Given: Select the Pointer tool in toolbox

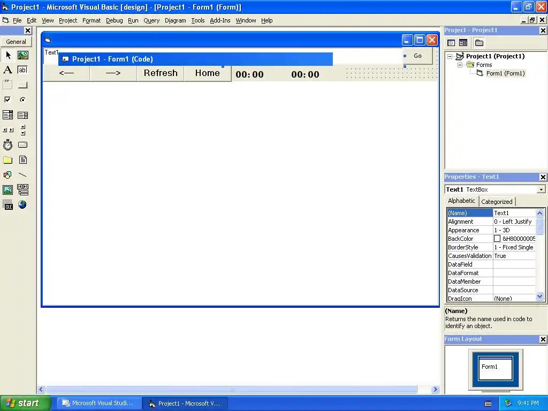Looking at the screenshot, I should pyautogui.click(x=7, y=55).
